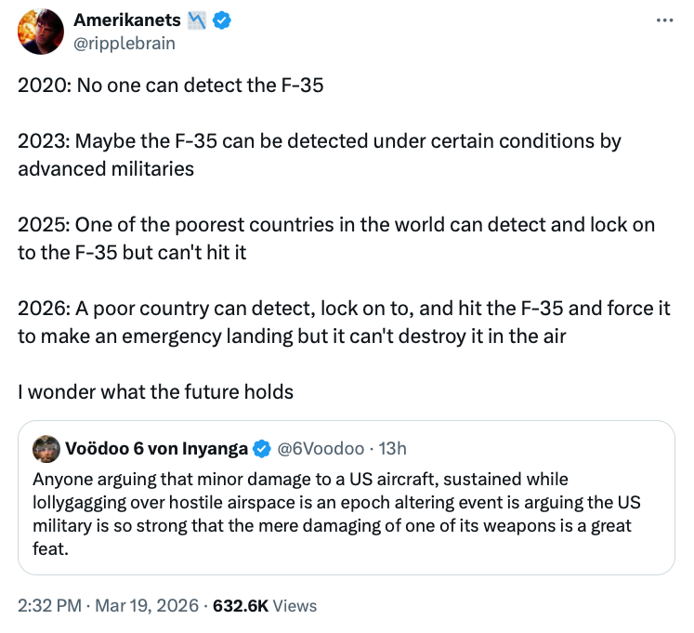The height and width of the screenshot is (633, 694).
Task: Click the 2:32 PM post time
Action: (48, 605)
